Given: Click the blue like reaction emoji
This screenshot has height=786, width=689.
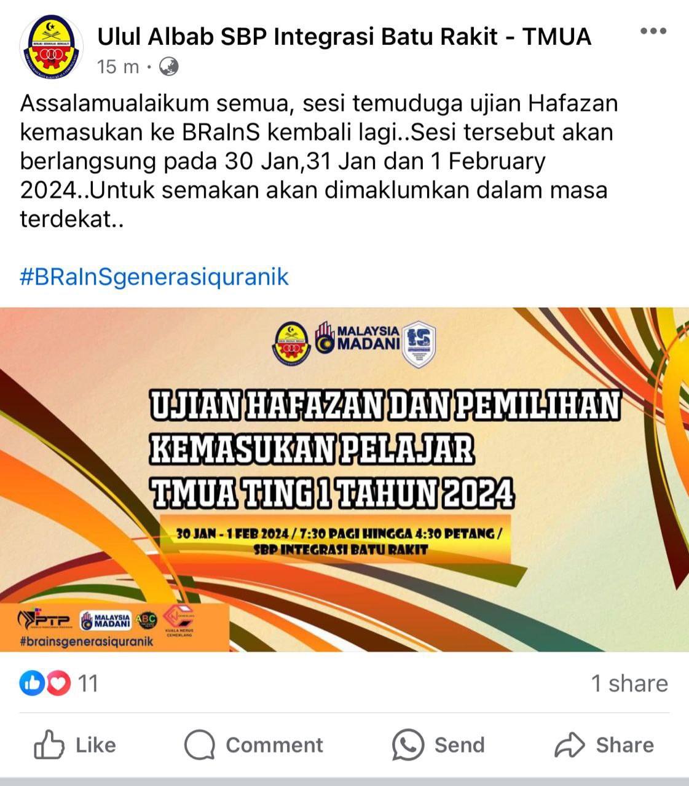Looking at the screenshot, I should 32,683.
